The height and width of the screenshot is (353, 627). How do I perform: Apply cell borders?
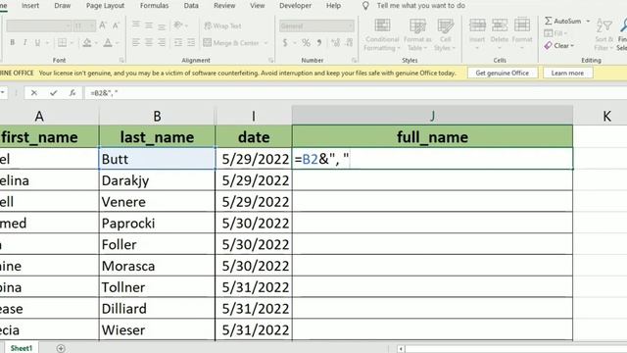pyautogui.click(x=62, y=42)
